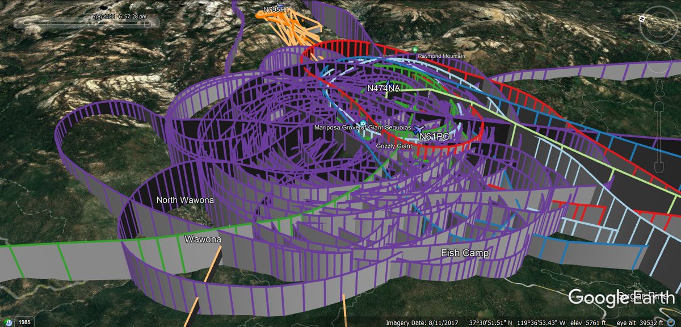Open historical imagery clock icon
The image size is (681, 327).
tap(9, 322)
